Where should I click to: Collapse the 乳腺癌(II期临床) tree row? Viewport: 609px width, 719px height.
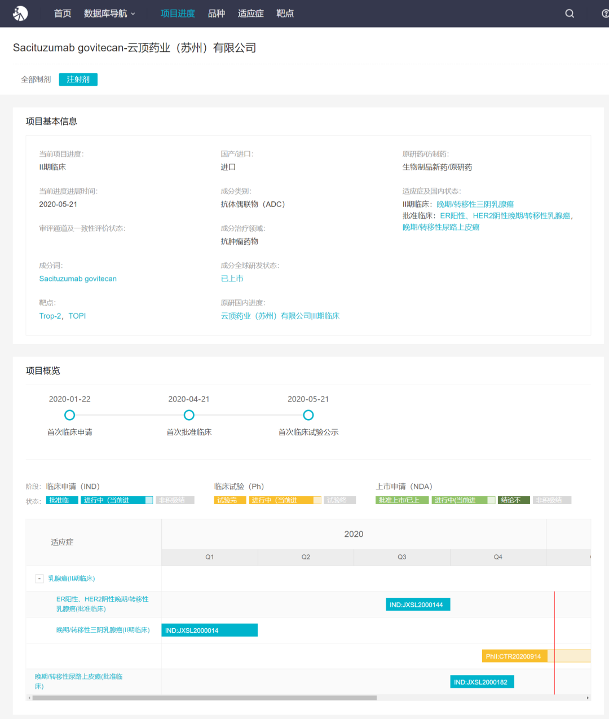[39, 579]
